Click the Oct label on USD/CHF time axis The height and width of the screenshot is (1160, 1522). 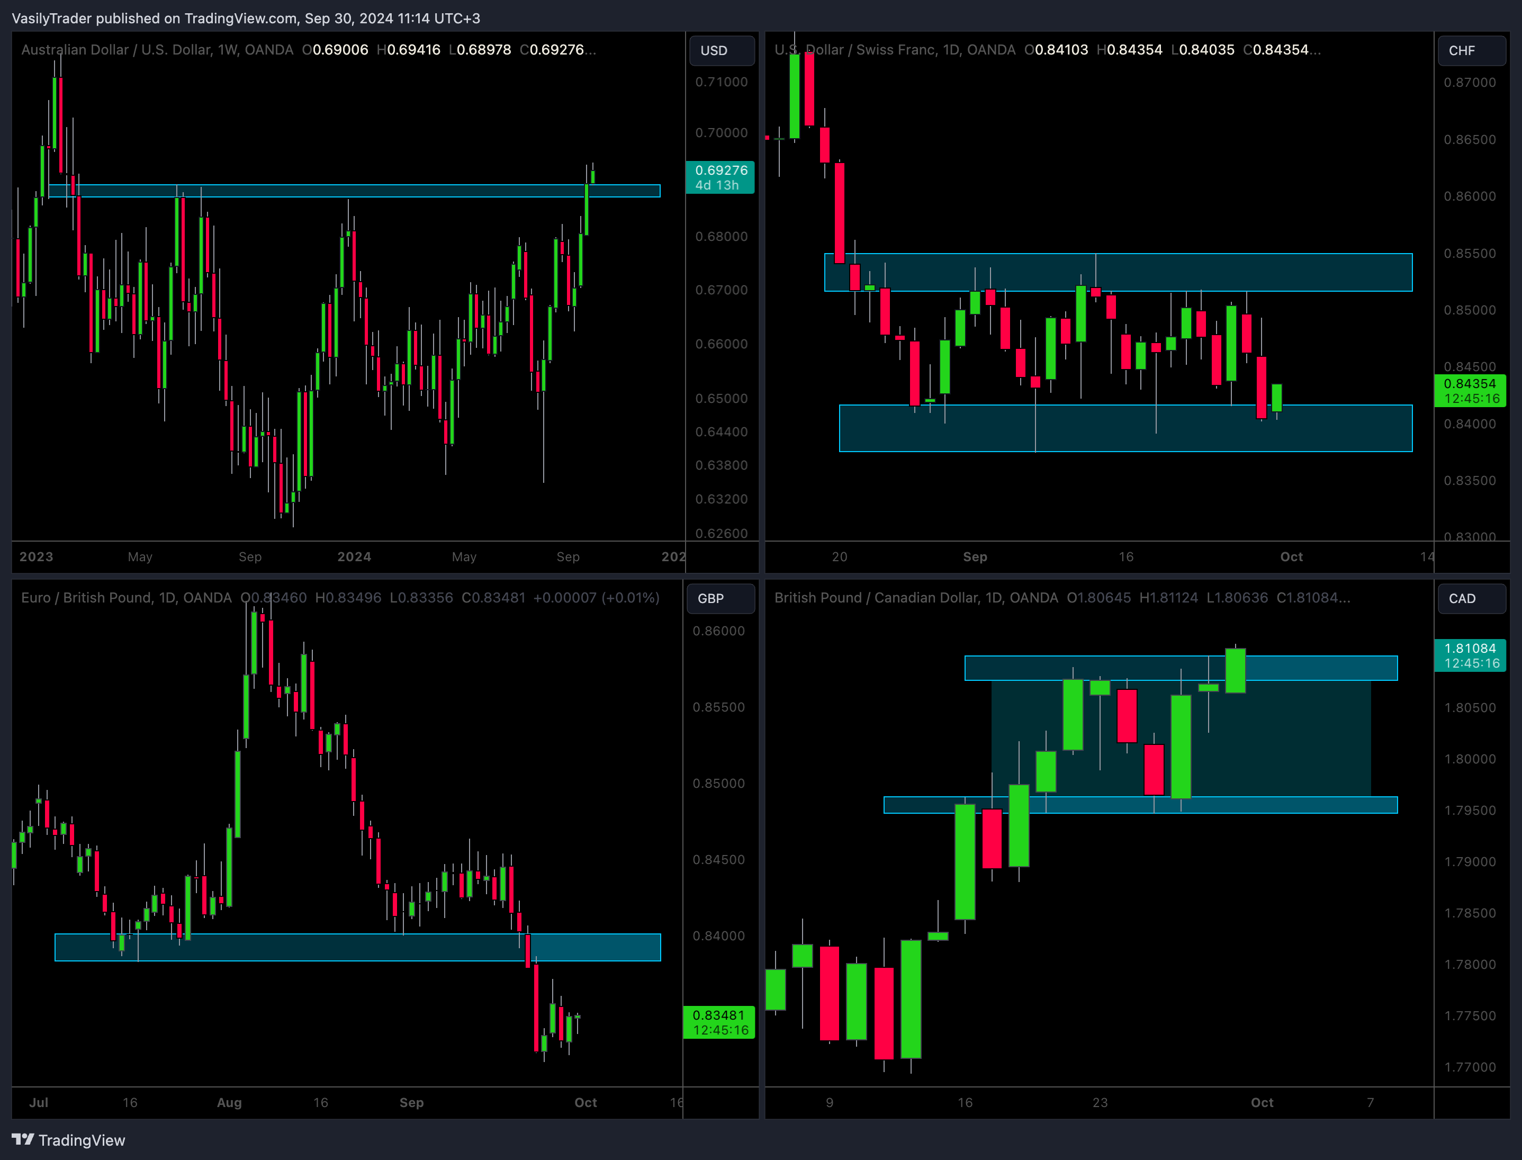click(1292, 556)
